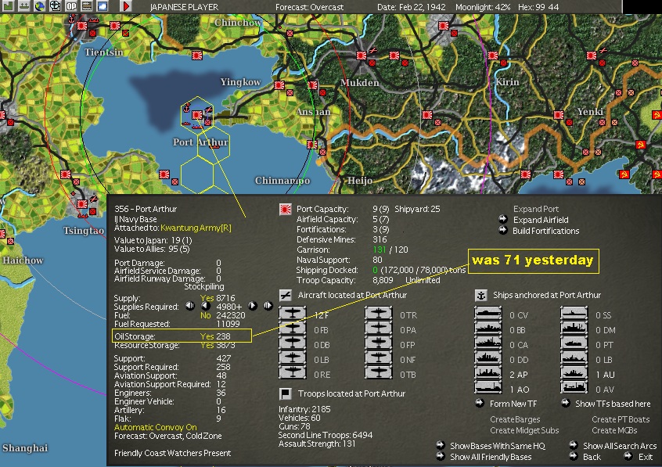Open the first green map toolbar icon
Image resolution: width=662 pixels, height=467 pixels.
[x=8, y=6]
